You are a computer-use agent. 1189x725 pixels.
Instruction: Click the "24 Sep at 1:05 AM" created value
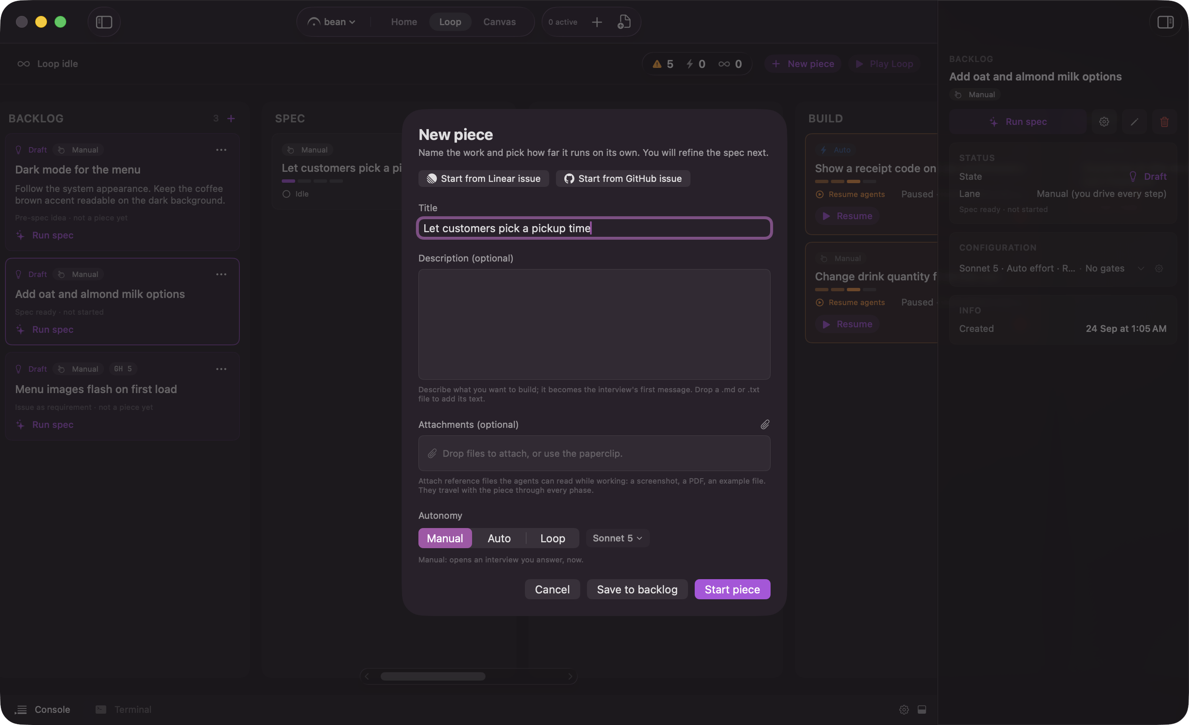(1126, 329)
